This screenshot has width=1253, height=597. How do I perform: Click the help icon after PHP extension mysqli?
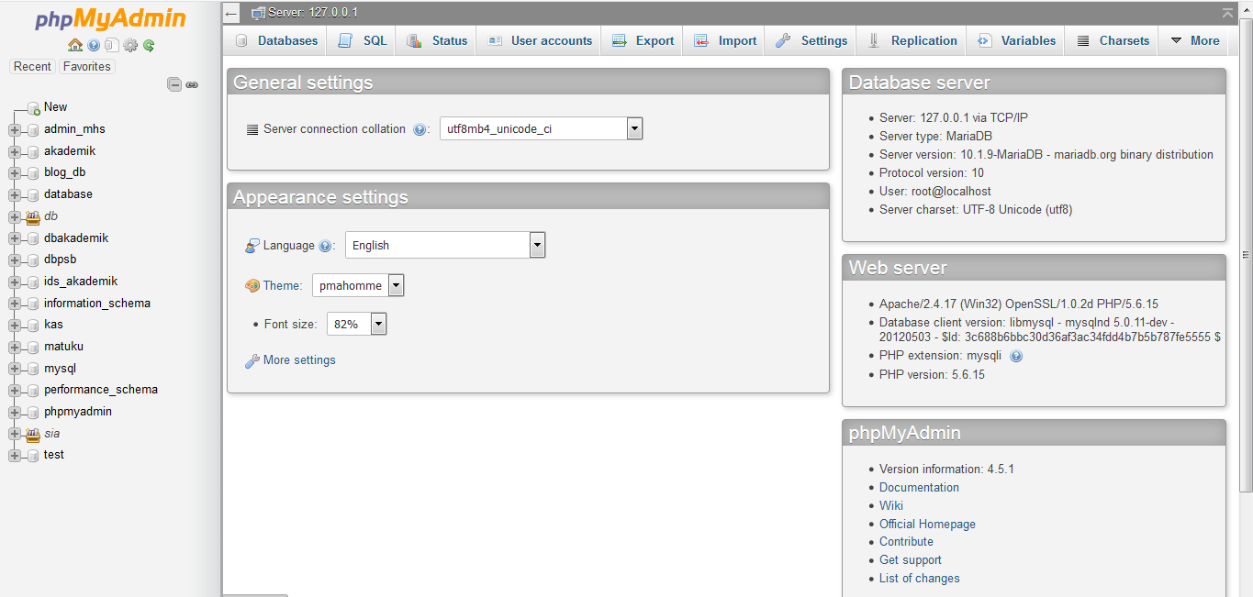[1016, 356]
